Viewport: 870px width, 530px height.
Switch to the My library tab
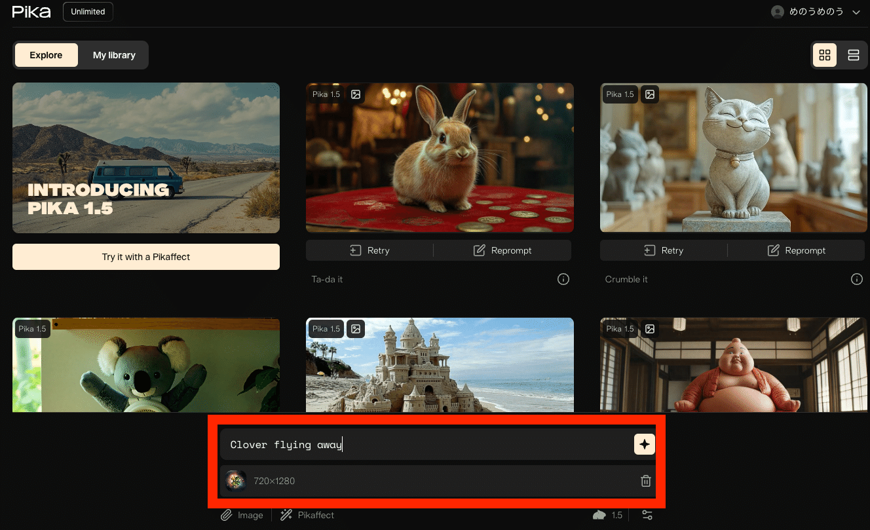coord(114,55)
